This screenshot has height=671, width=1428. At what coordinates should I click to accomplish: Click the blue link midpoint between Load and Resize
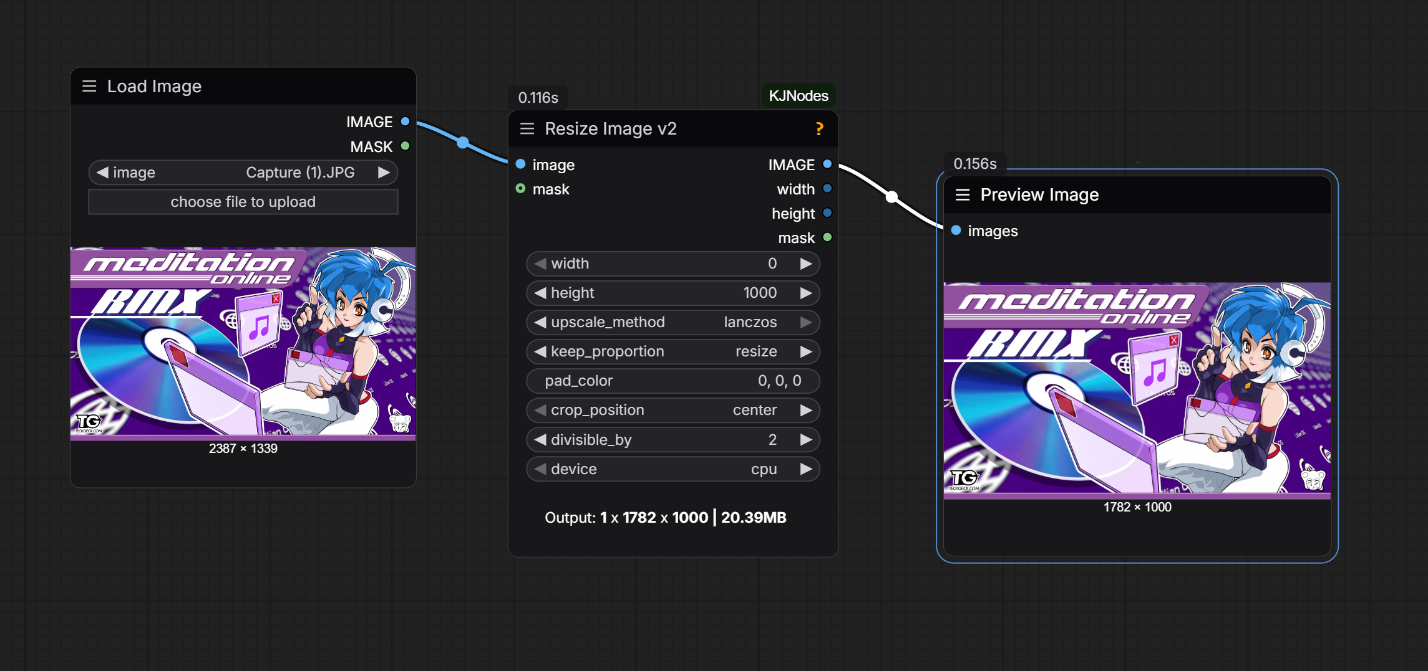pyautogui.click(x=463, y=143)
